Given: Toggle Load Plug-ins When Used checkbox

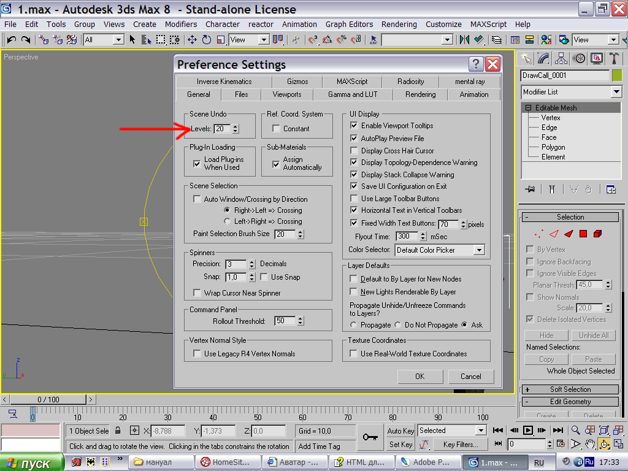Looking at the screenshot, I should click(x=197, y=163).
